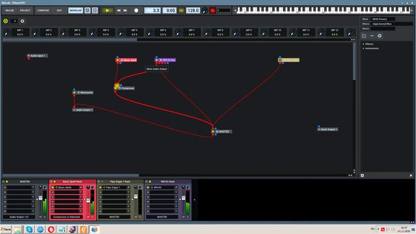The width and height of the screenshot is (416, 234).
Task: Start playback with the green play button
Action: tap(107, 10)
